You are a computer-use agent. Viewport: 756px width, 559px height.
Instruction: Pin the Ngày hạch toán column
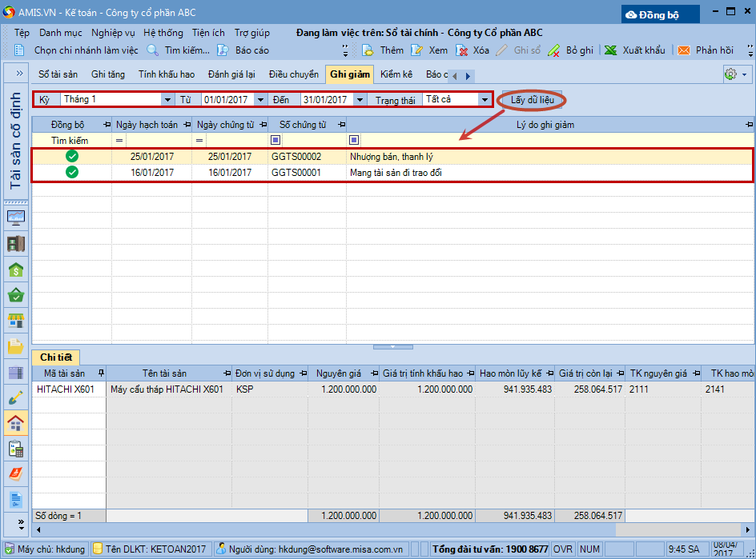pos(184,126)
